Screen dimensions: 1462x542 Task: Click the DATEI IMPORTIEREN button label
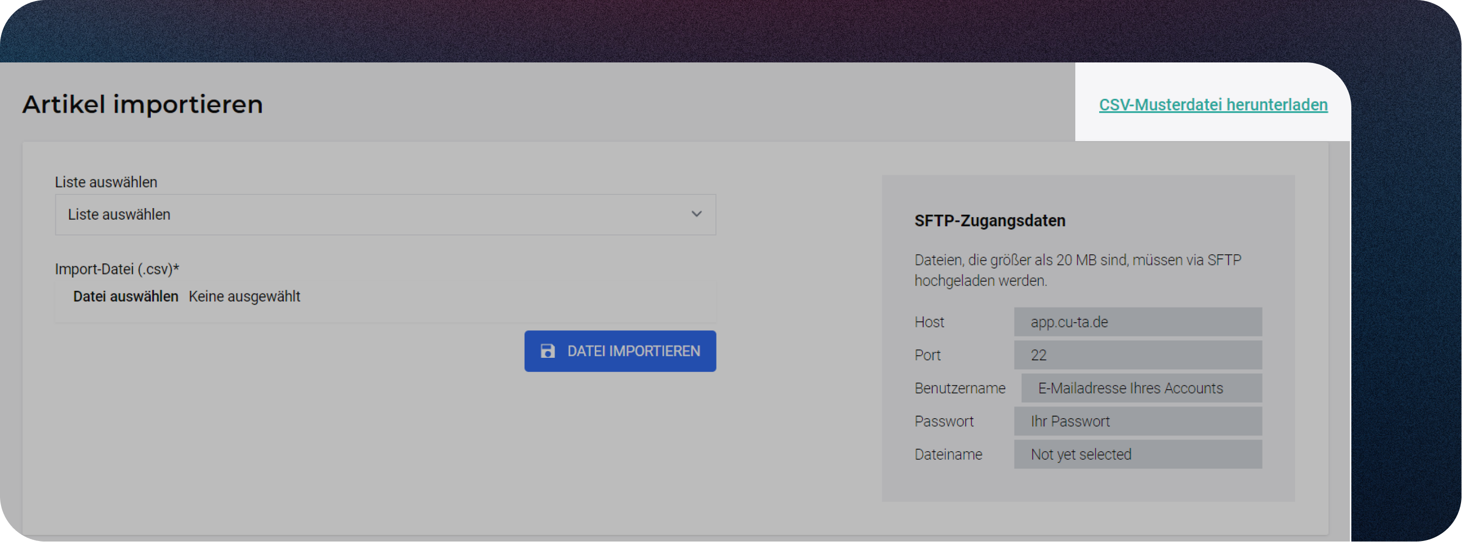point(633,351)
